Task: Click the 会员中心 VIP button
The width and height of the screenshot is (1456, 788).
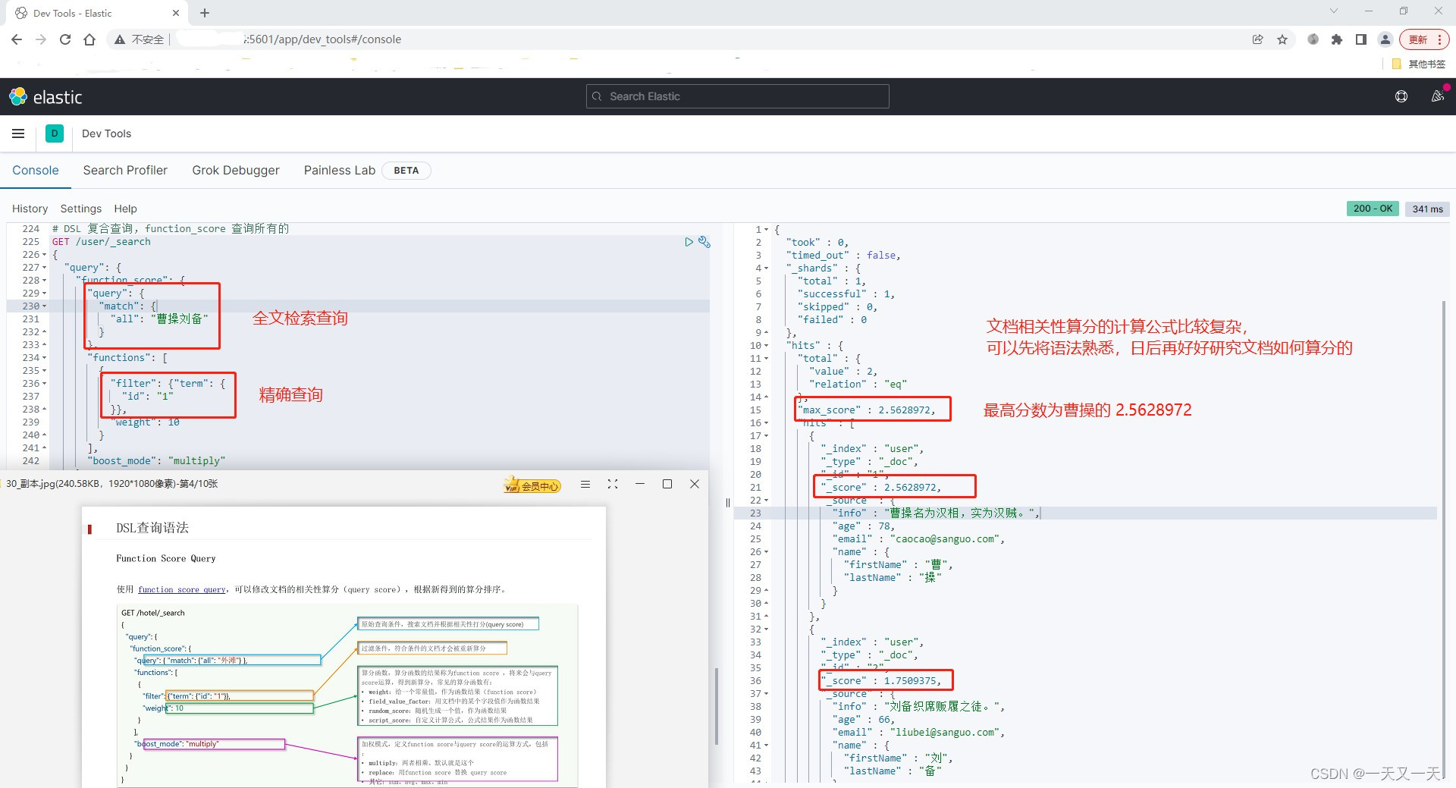Action: (x=532, y=484)
